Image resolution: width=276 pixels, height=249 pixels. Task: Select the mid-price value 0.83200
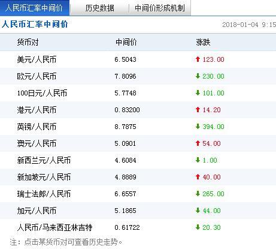(x=127, y=110)
